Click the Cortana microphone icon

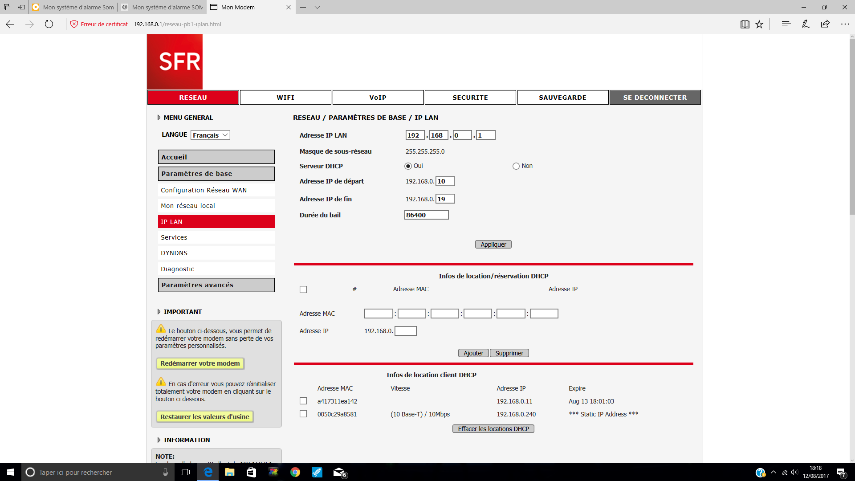pyautogui.click(x=166, y=472)
